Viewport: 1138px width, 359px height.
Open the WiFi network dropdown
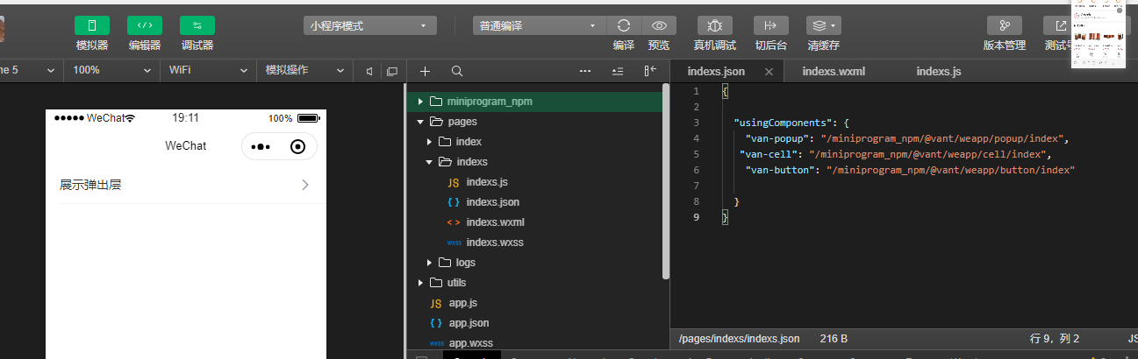208,70
